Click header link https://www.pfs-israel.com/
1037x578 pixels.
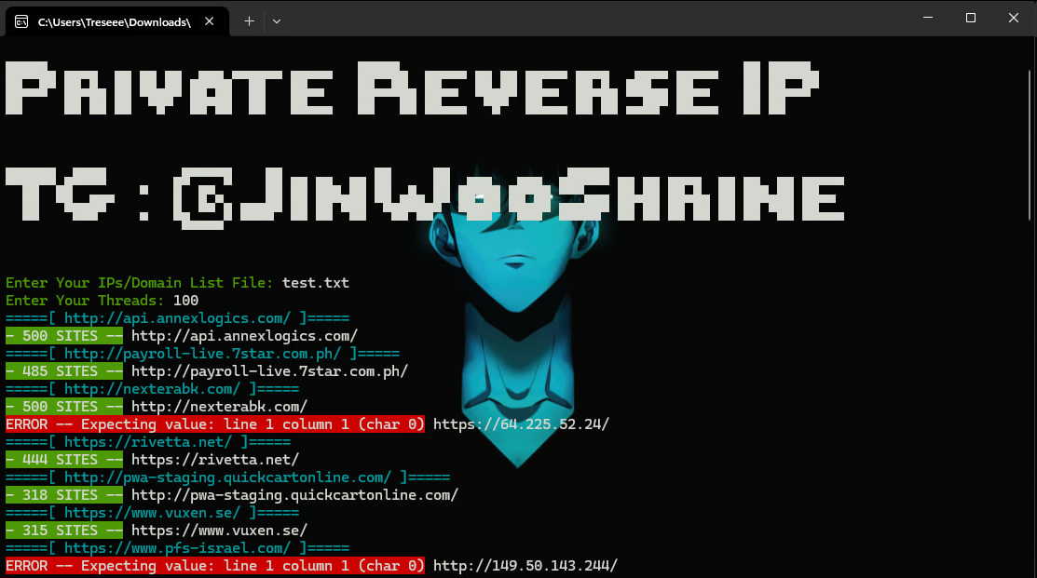[177, 548]
